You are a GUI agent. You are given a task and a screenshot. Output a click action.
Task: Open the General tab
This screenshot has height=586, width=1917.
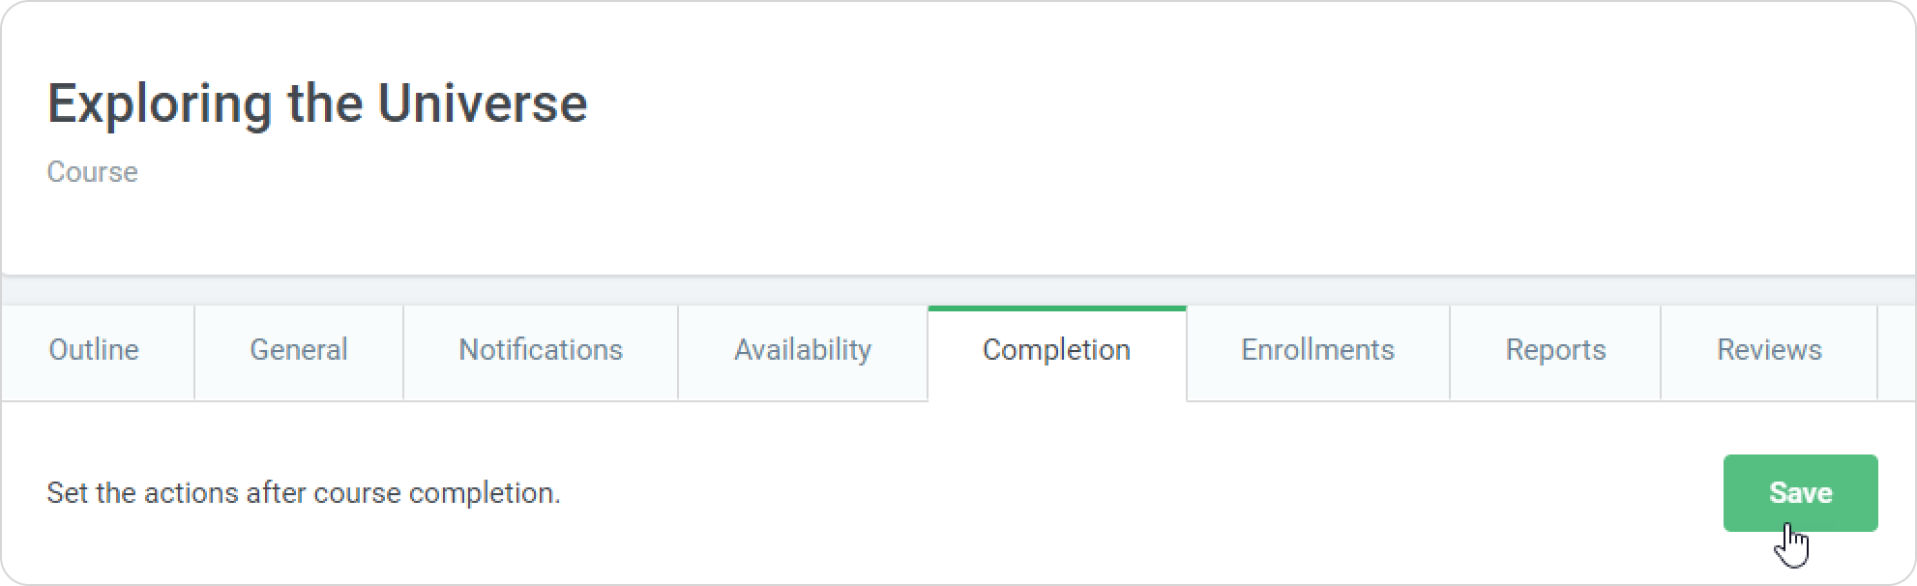tap(298, 350)
